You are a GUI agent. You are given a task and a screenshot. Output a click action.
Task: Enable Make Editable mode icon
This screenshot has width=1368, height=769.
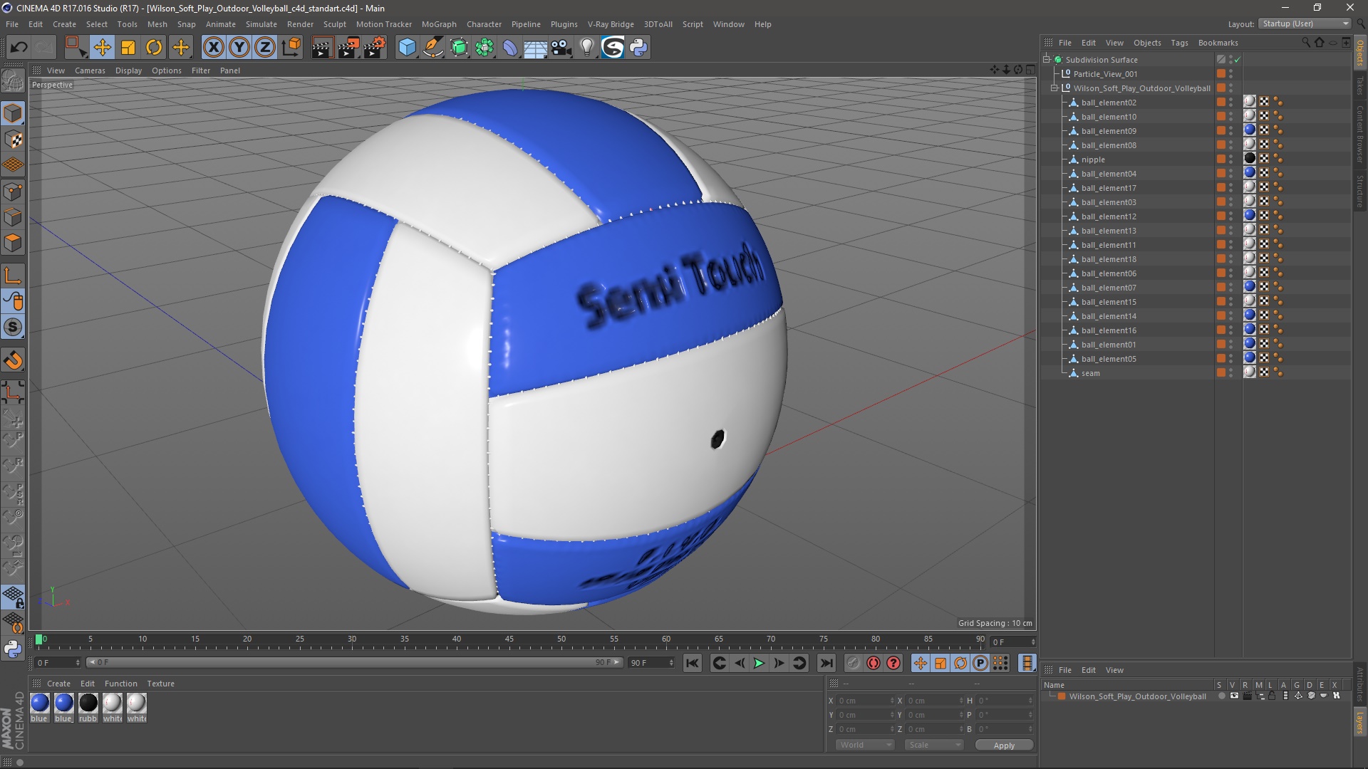pyautogui.click(x=13, y=81)
